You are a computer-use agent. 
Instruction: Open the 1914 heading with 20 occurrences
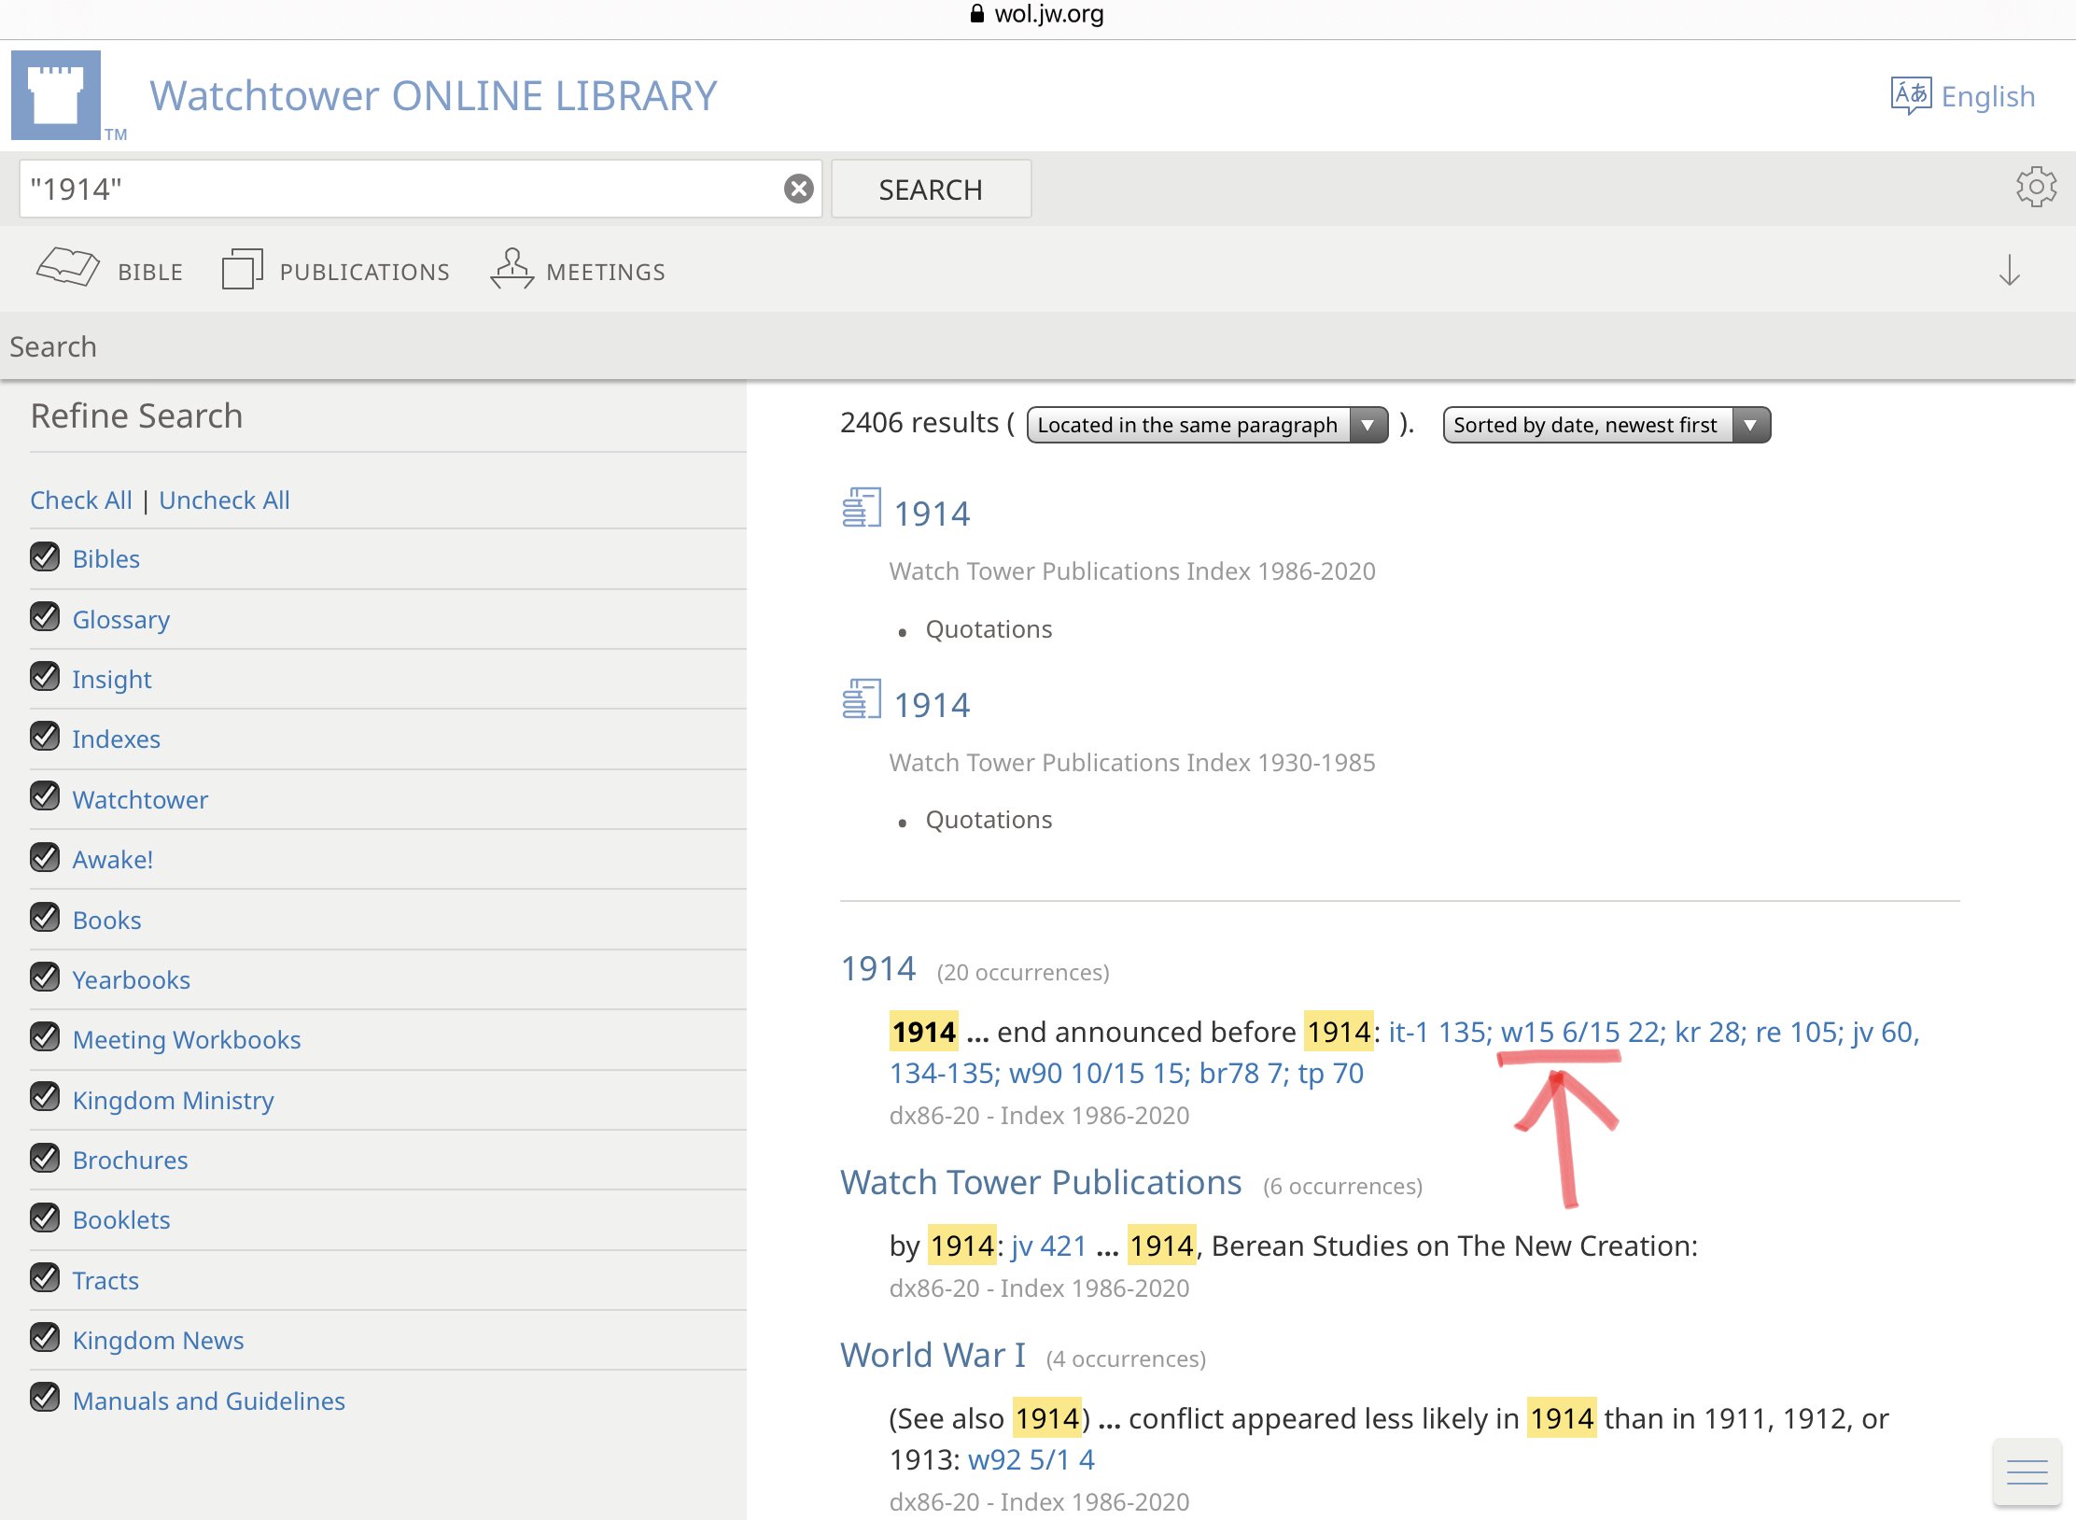[x=878, y=968]
